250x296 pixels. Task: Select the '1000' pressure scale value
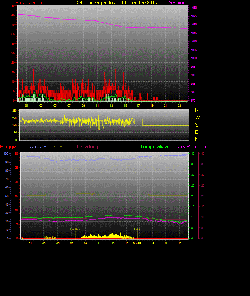pyautogui.click(x=194, y=58)
